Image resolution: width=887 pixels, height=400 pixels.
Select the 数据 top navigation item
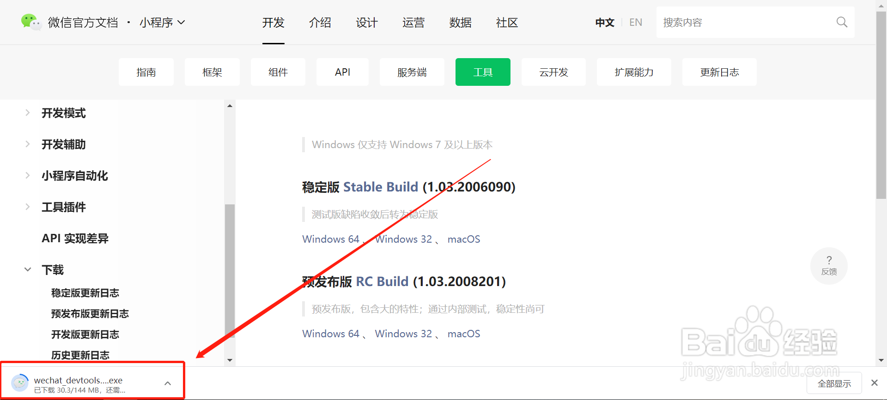pyautogui.click(x=461, y=22)
